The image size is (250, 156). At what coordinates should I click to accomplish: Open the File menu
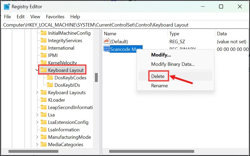pyautogui.click(x=7, y=17)
